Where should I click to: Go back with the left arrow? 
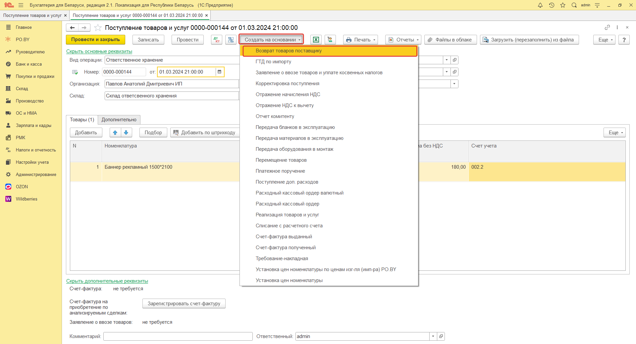point(72,28)
